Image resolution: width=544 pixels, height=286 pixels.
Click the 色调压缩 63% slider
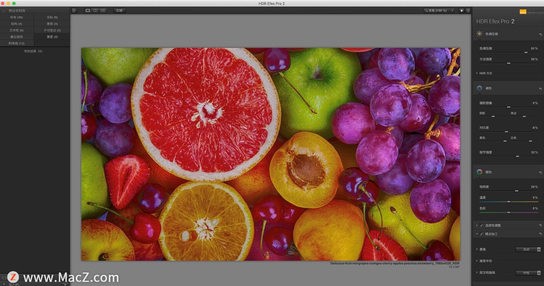click(526, 52)
